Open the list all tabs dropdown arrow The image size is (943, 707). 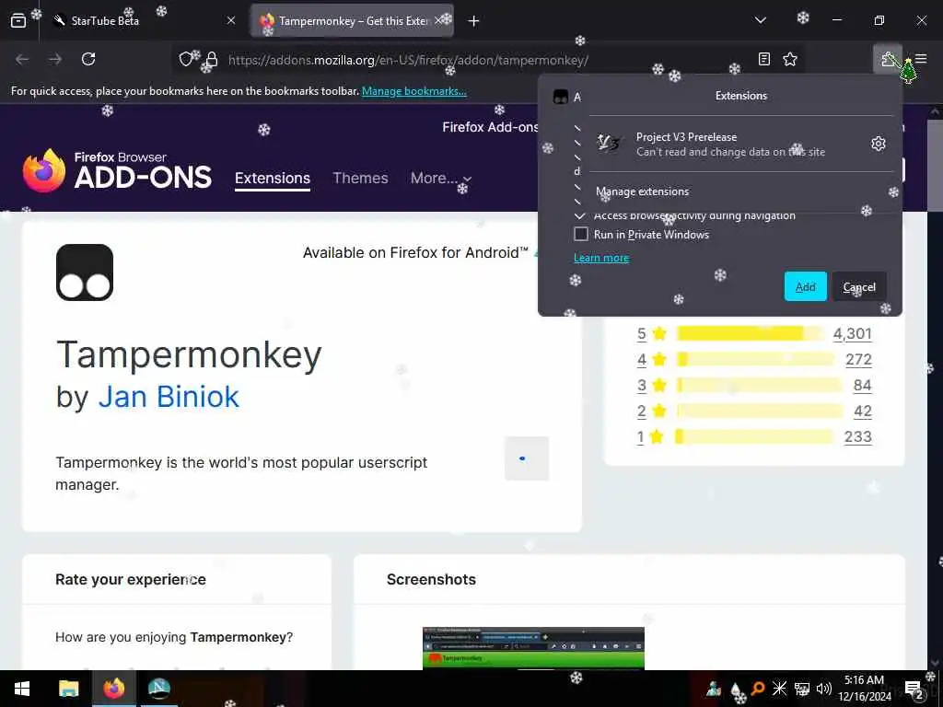click(760, 20)
